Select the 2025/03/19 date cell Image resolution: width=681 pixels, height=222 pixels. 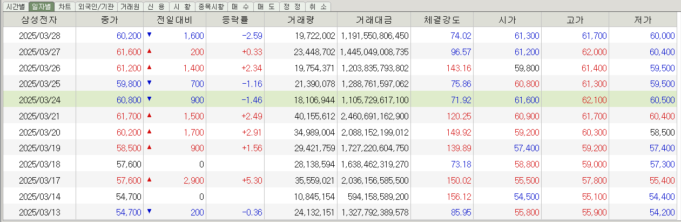(39, 148)
